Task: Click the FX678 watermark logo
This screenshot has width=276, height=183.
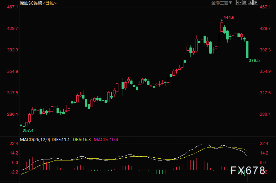Action: coord(248,170)
